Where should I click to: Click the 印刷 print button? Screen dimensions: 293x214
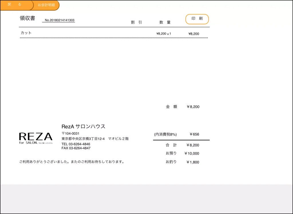tap(197, 19)
